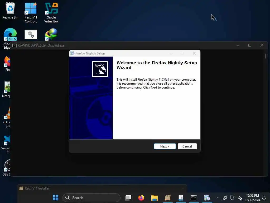This screenshot has width=270, height=203.
Task: Switch to Rectify11 Installer box taskbar icon
Action: (168, 198)
